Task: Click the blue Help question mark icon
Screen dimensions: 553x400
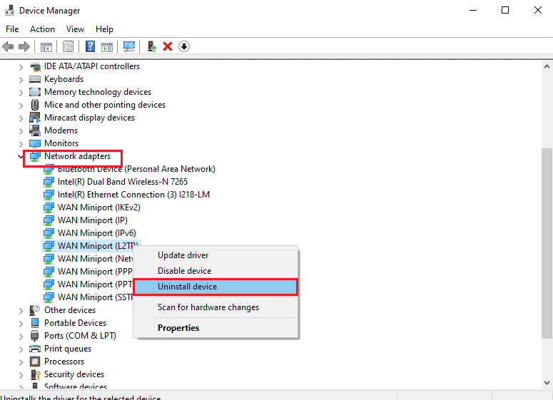Action: coord(91,46)
